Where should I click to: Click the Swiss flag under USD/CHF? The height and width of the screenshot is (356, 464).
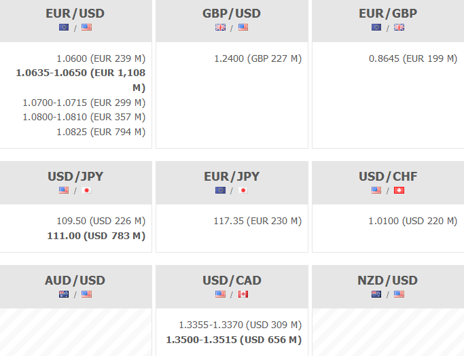click(x=399, y=190)
